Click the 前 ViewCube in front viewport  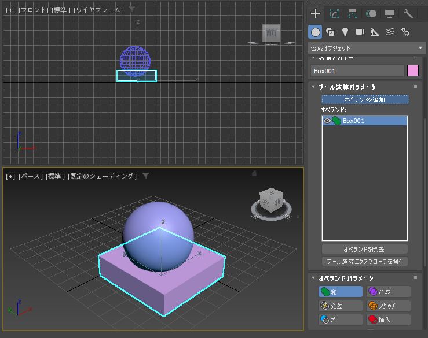[x=271, y=33]
